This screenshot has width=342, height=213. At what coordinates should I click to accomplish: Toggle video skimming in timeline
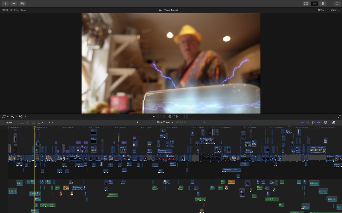point(302,122)
